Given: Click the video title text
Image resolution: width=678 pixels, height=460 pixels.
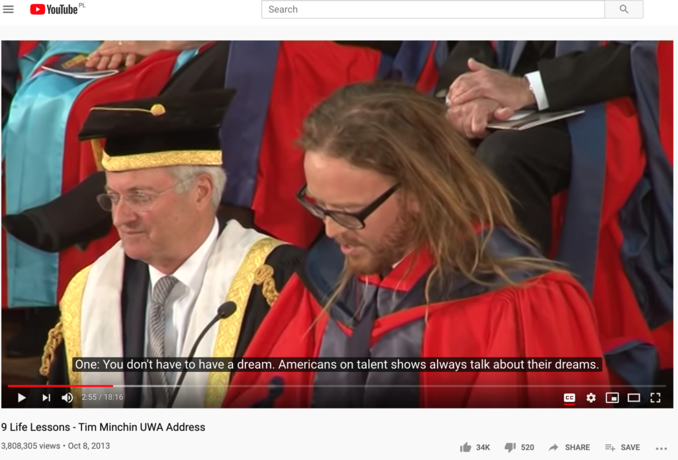Looking at the screenshot, I should pyautogui.click(x=103, y=427).
